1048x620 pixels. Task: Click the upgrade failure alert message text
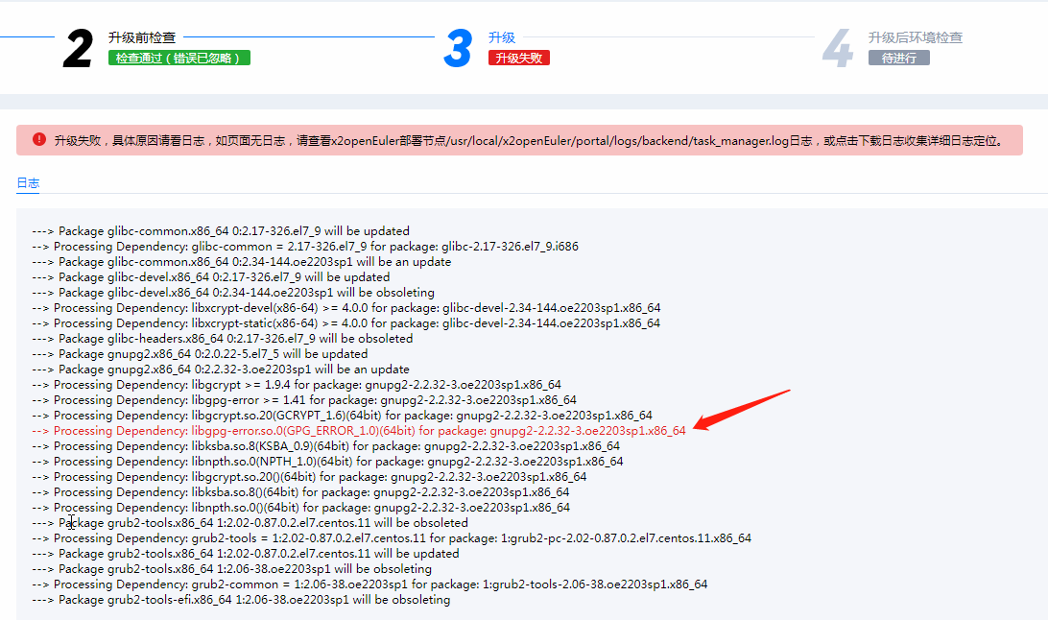[528, 140]
